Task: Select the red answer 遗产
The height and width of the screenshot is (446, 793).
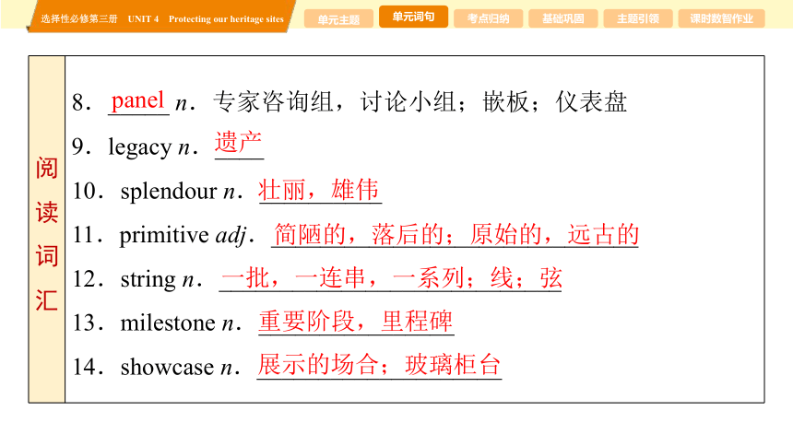Action: [x=238, y=142]
